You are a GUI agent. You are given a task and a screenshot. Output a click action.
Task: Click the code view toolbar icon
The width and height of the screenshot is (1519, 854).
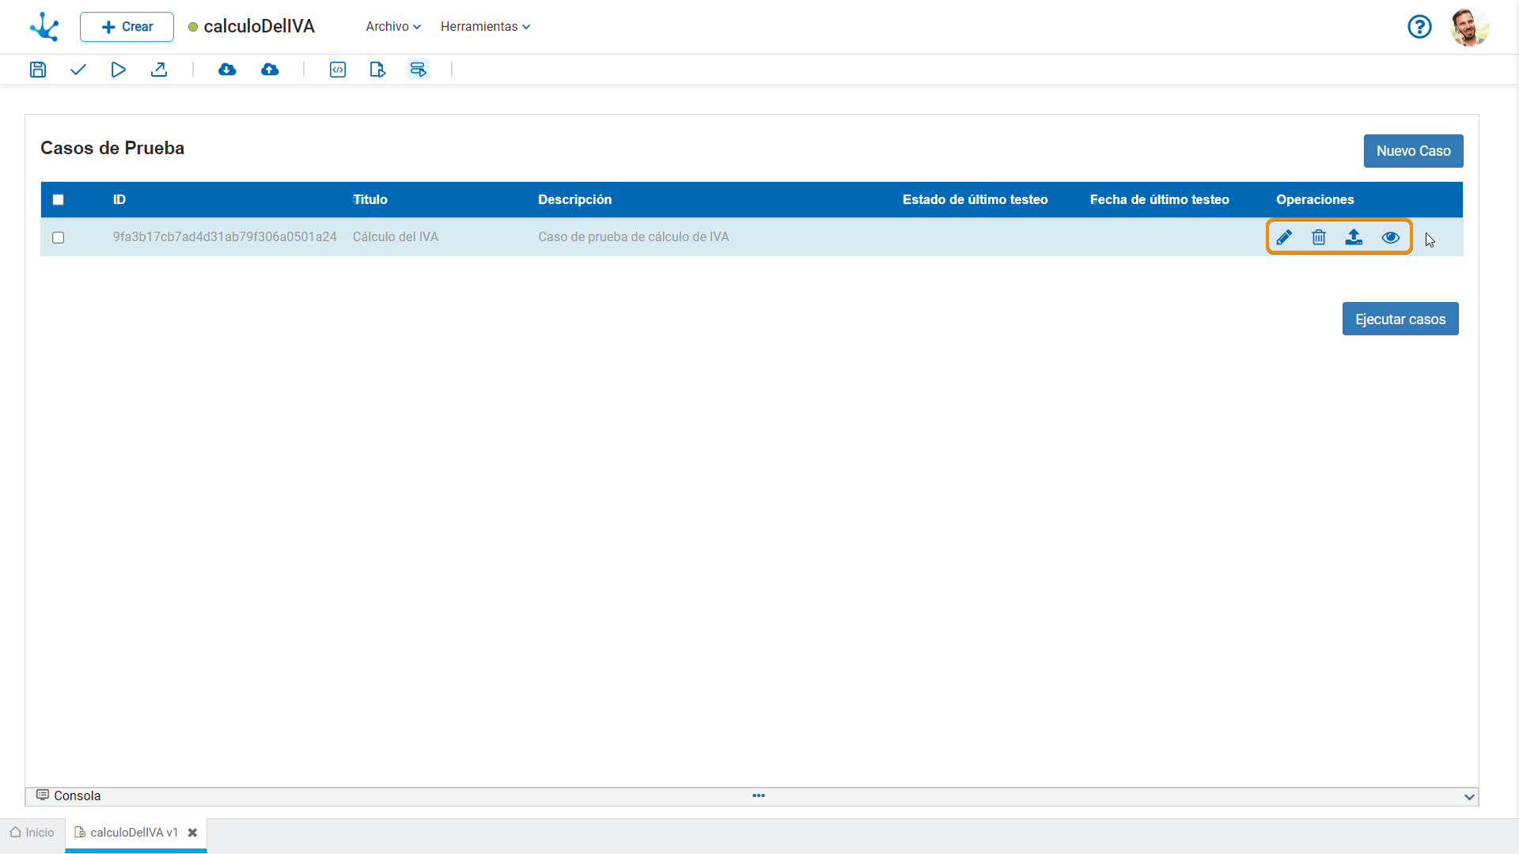[x=338, y=70]
